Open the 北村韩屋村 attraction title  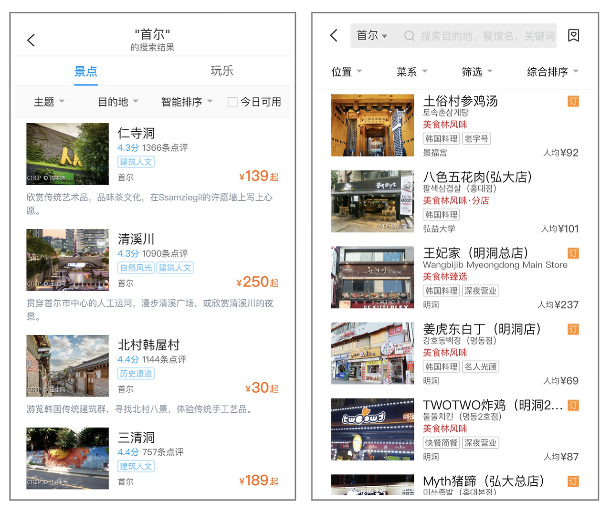click(149, 345)
